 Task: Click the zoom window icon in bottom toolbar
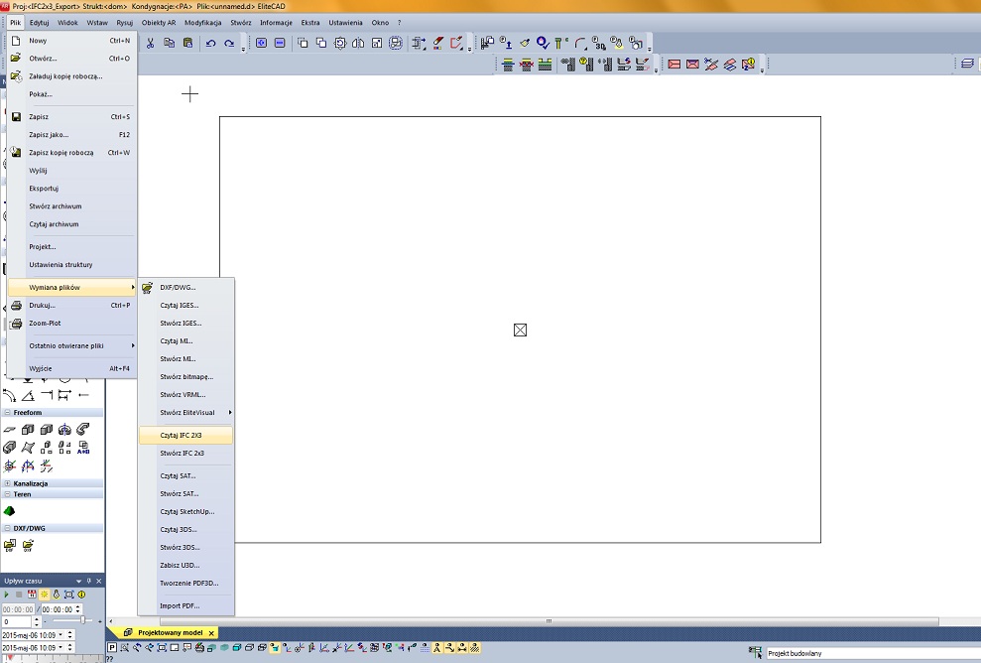pos(125,648)
